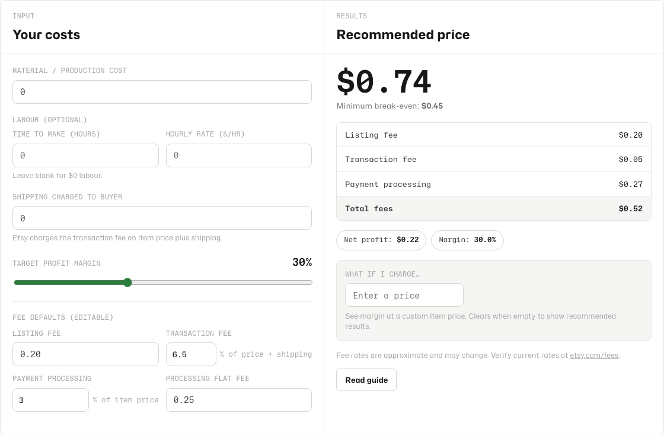Image resolution: width=664 pixels, height=435 pixels.
Task: Click the Processing Flat Fee field 0.25
Action: (x=239, y=400)
